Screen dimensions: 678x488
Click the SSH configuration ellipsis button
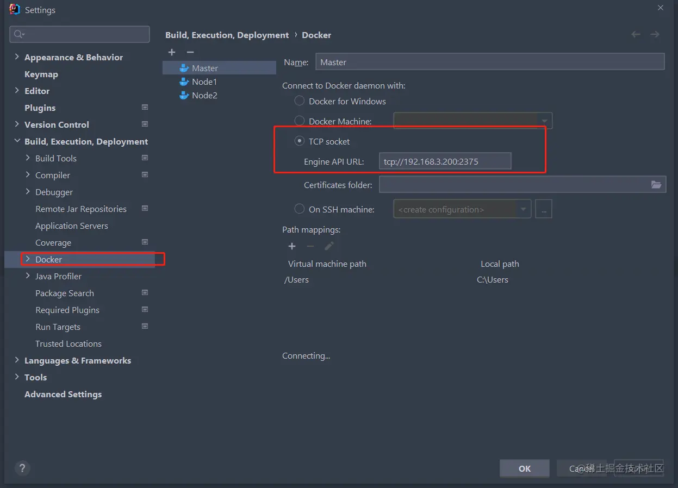click(x=544, y=209)
